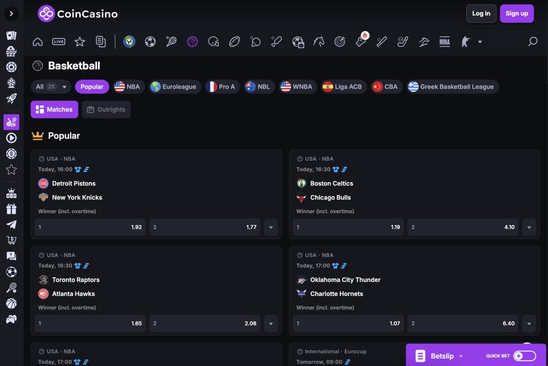The width and height of the screenshot is (548, 366).
Task: Select the Euroleague tab
Action: [175, 86]
